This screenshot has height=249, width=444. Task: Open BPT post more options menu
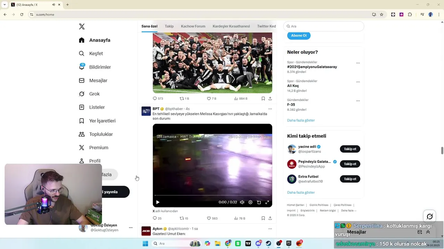coord(270,109)
